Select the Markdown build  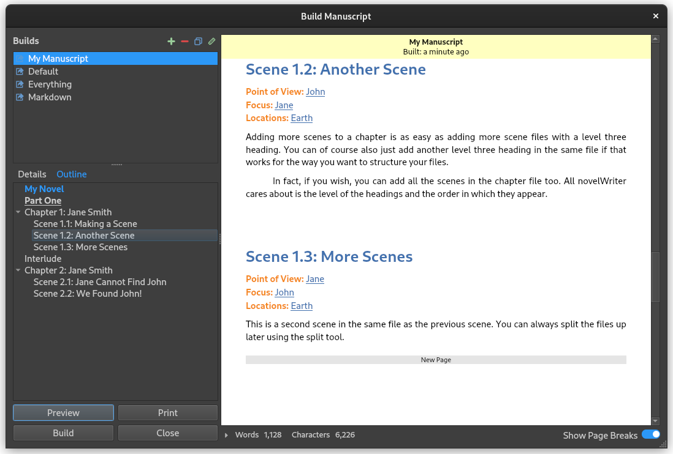[115, 97]
